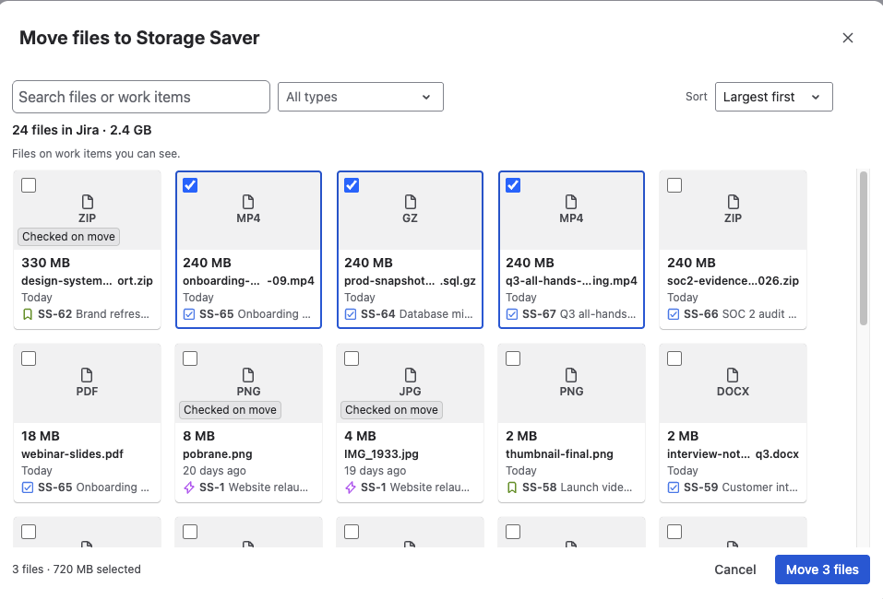Viewport: 883px width, 599px height.
Task: Click the PNG file icon on thumbnail-final card
Action: pos(571,375)
